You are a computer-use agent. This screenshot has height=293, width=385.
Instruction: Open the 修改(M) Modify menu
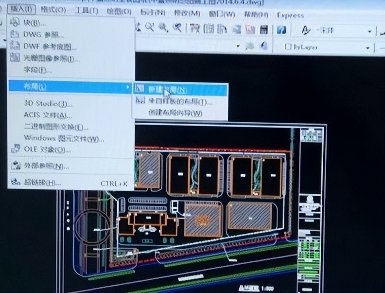click(187, 13)
